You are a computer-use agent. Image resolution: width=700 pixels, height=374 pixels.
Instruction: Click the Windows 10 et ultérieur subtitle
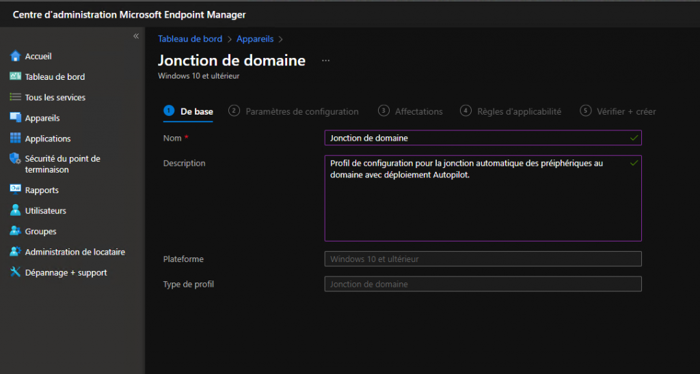click(x=199, y=76)
